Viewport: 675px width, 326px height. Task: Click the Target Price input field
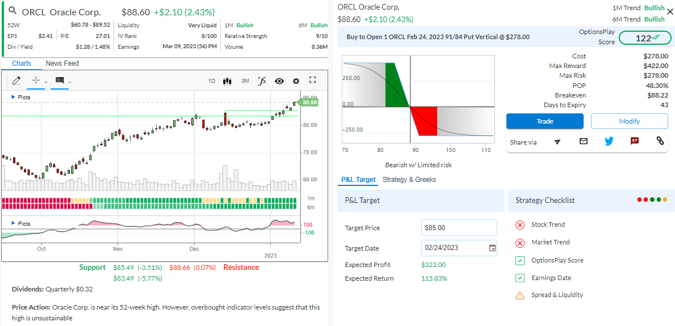pyautogui.click(x=459, y=227)
